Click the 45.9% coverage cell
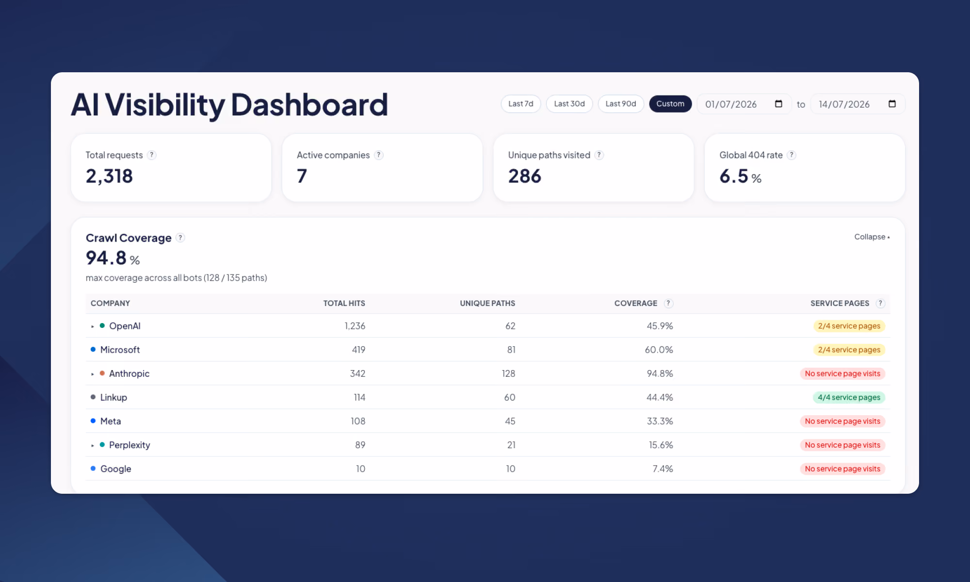 (x=660, y=326)
